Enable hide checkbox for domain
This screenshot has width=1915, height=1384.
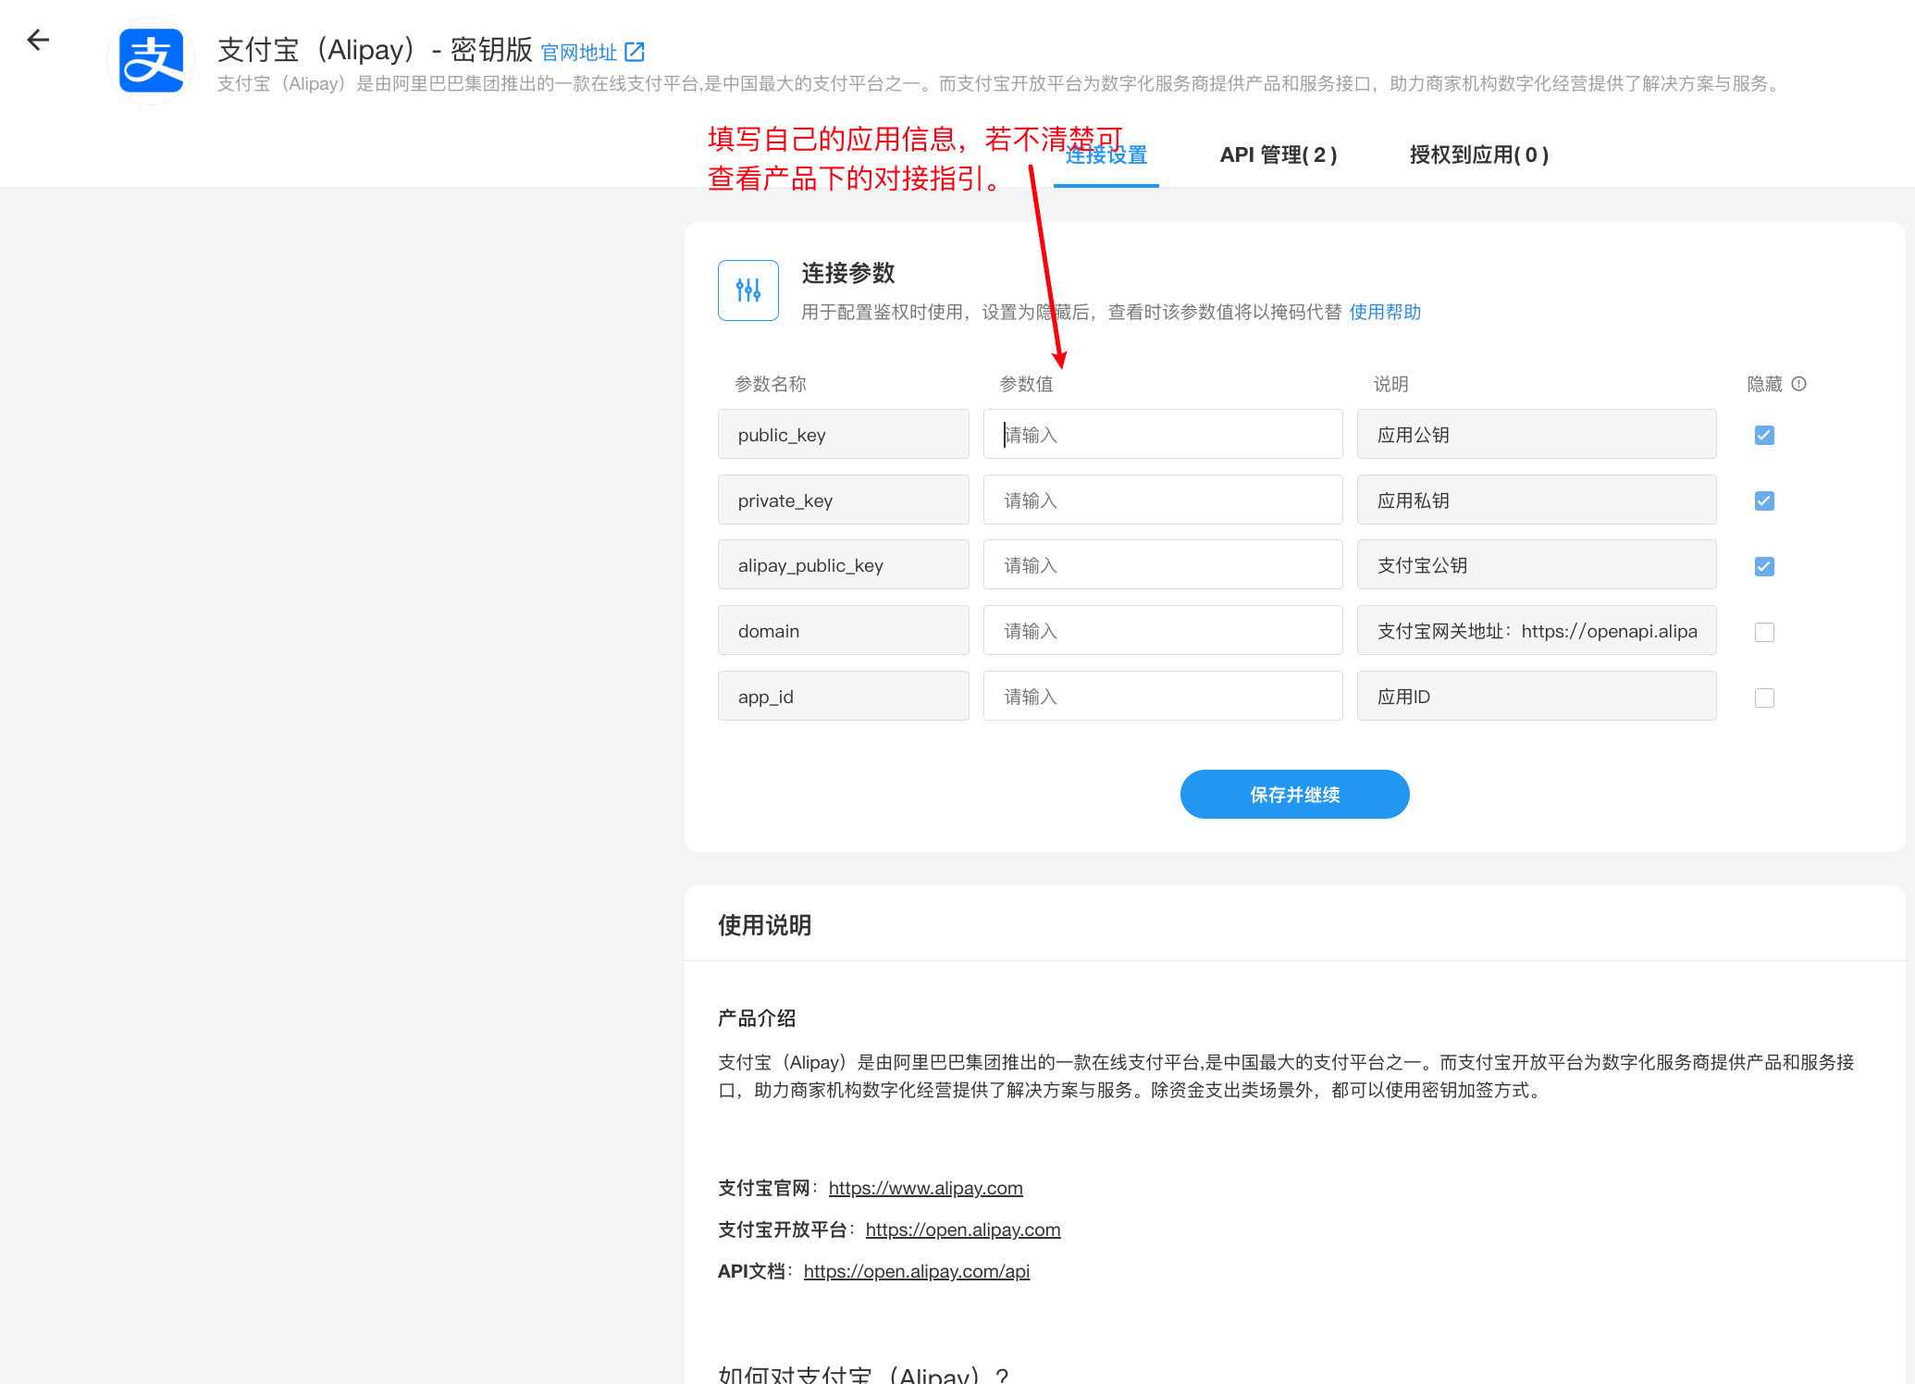(x=1764, y=632)
